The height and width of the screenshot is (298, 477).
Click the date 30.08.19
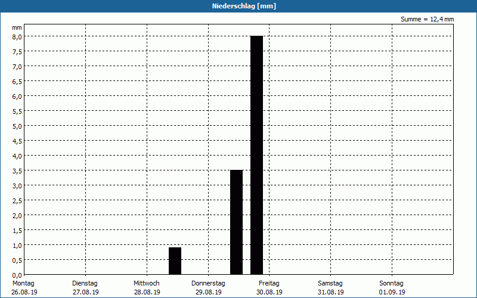click(270, 292)
